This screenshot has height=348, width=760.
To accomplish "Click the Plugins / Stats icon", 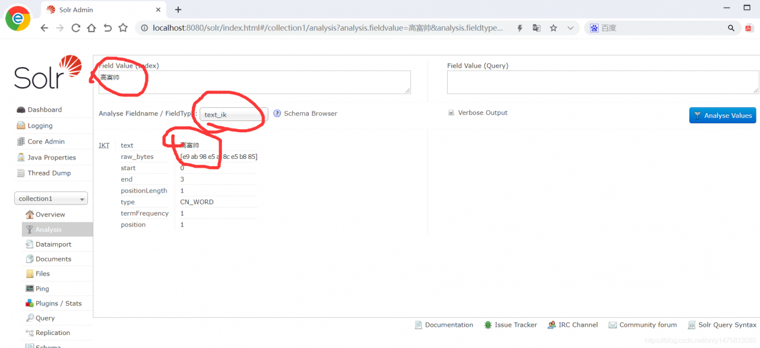I will click(30, 304).
